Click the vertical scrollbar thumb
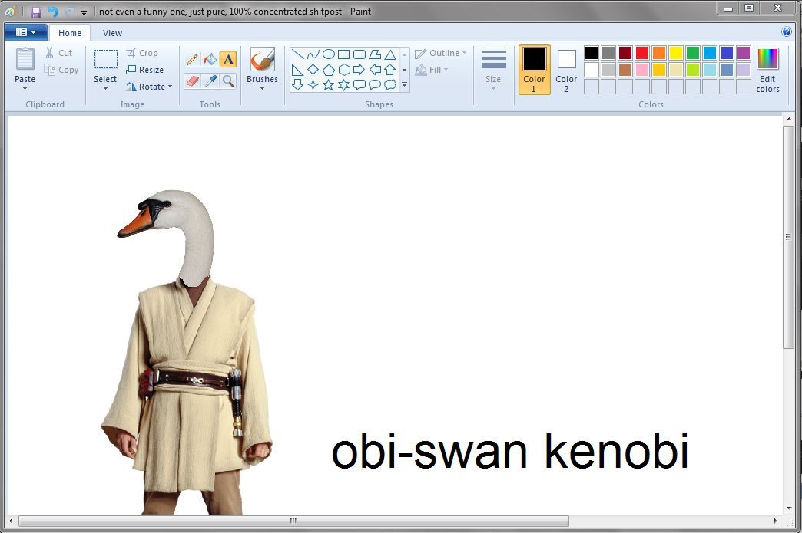This screenshot has width=802, height=533. [x=788, y=237]
